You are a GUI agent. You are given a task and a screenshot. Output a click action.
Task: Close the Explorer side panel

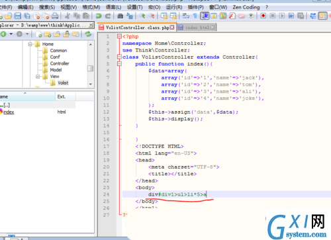[91, 25]
